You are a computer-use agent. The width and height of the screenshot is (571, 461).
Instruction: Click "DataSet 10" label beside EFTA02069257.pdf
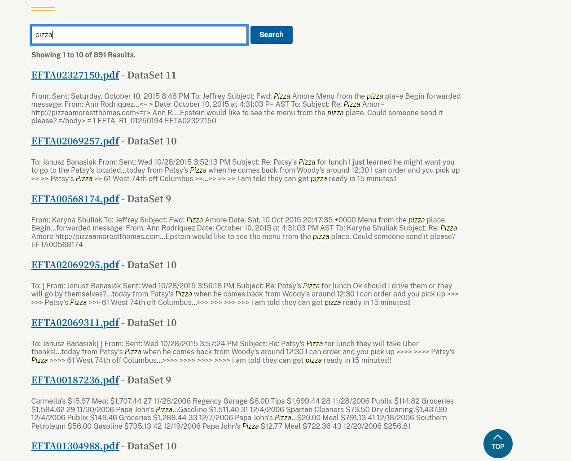(x=152, y=141)
